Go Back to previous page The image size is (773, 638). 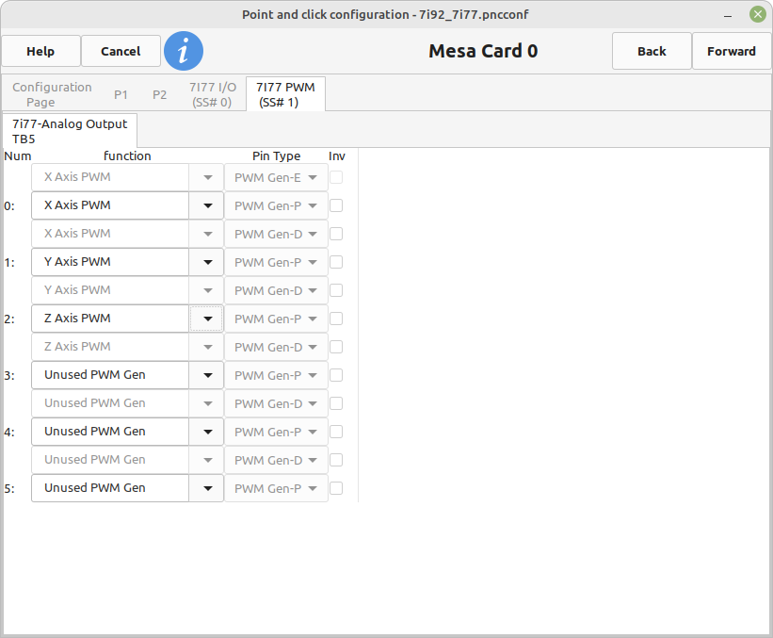tap(652, 51)
